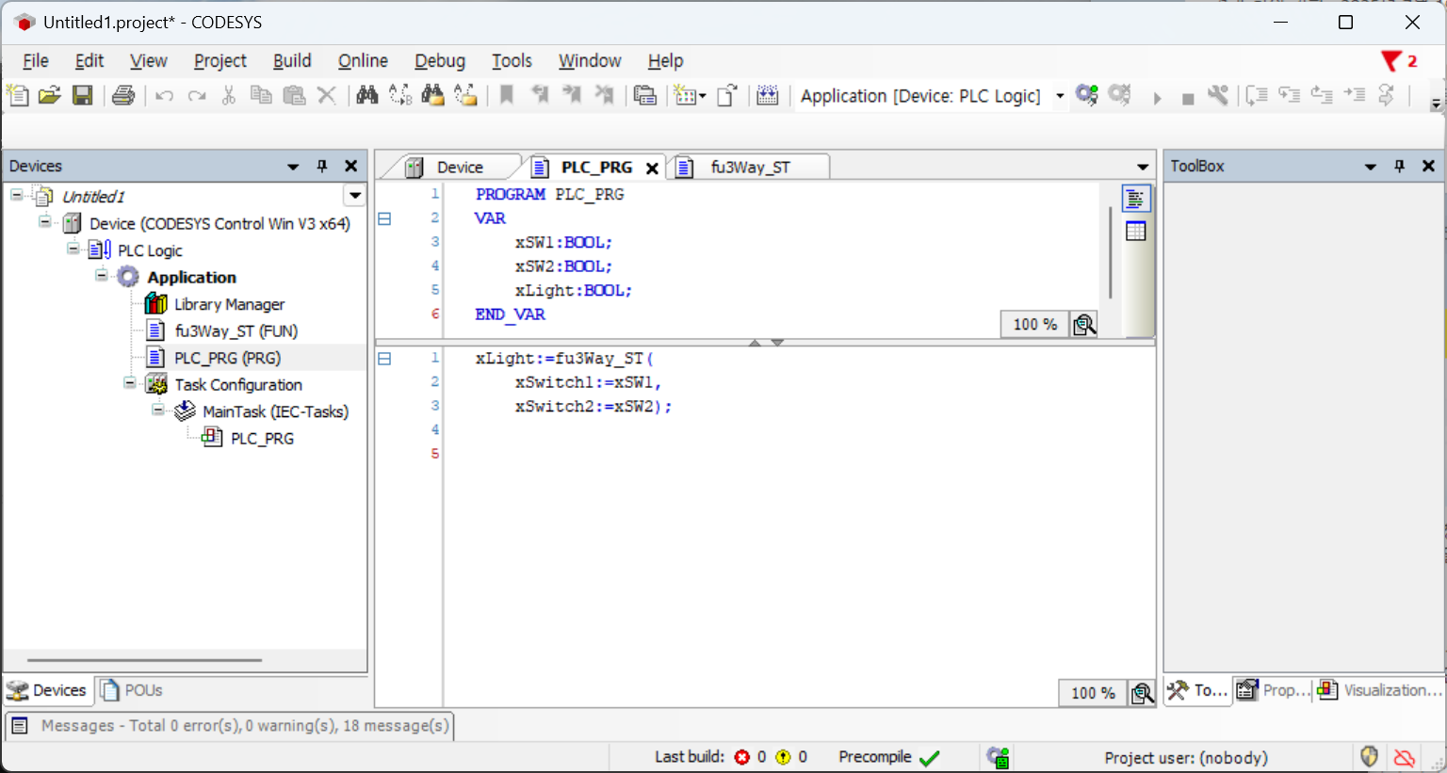Click the Step Into debug icon
1447x773 pixels.
[1290, 95]
